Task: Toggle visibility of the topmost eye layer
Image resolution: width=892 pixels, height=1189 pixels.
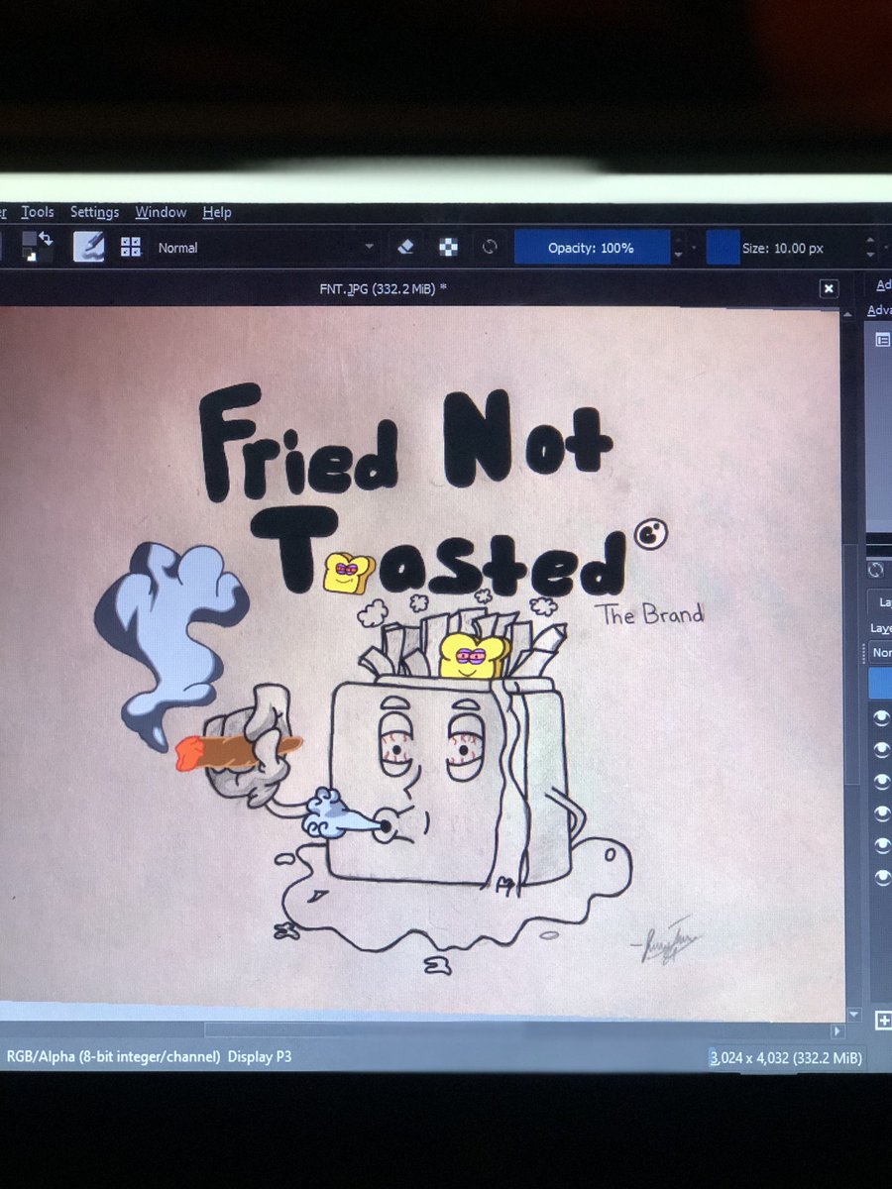Action: (881, 717)
